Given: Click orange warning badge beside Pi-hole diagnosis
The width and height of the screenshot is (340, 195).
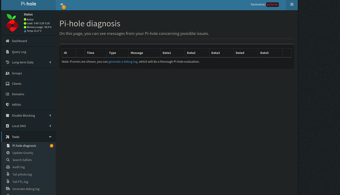Looking at the screenshot, I should [x=52, y=146].
